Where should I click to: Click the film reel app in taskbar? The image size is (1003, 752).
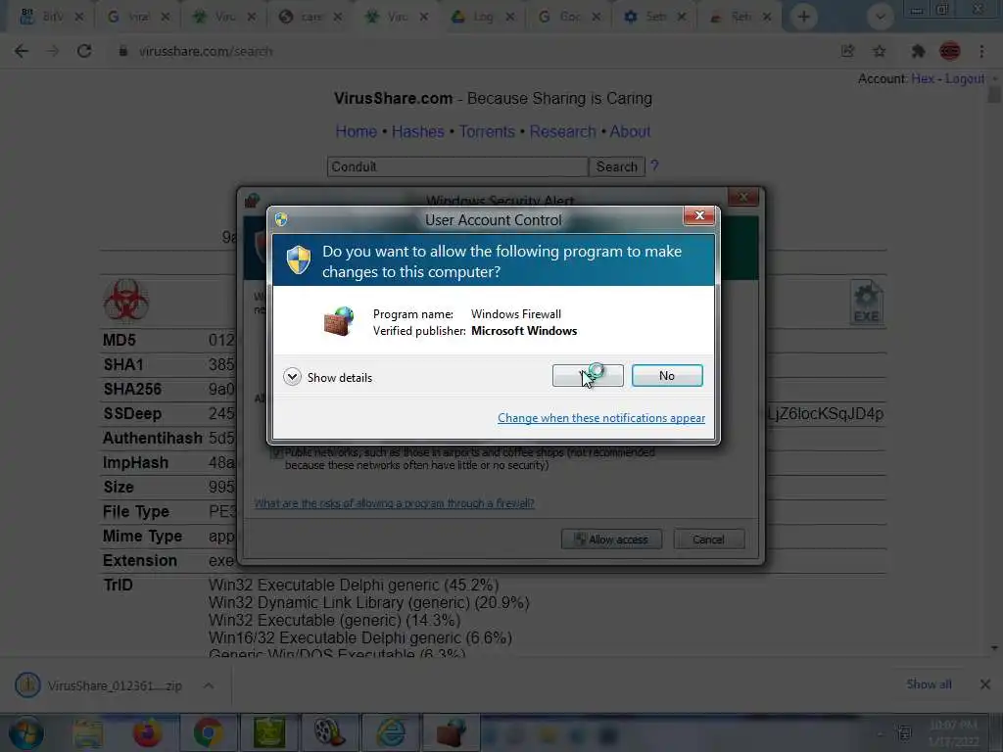[x=329, y=733]
